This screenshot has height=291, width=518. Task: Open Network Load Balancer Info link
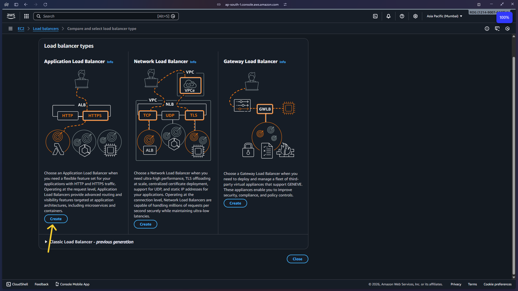pos(193,62)
